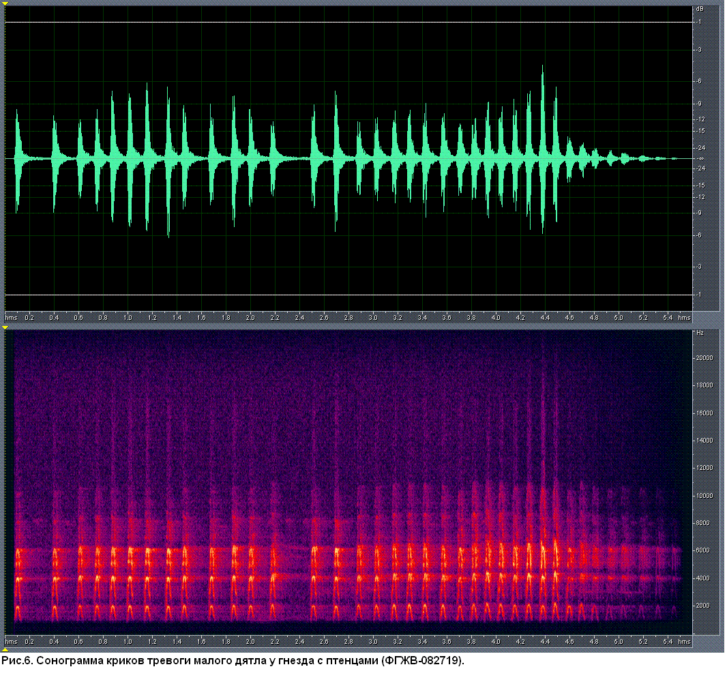The height and width of the screenshot is (682, 727).
Task: Click the 4000 Hz frequency scale label
Action: (x=703, y=578)
